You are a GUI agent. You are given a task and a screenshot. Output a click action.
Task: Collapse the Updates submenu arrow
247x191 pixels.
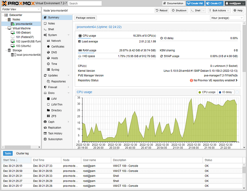[x=68, y=75]
